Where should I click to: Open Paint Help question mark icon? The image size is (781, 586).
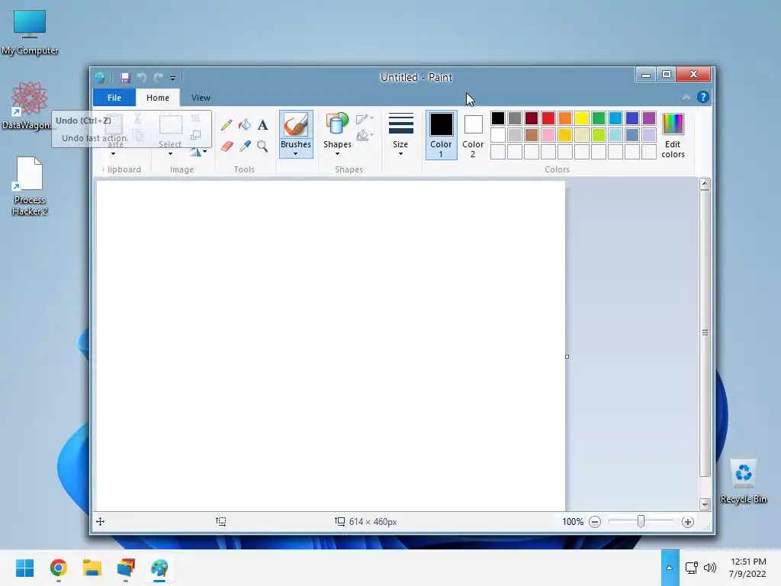click(702, 97)
